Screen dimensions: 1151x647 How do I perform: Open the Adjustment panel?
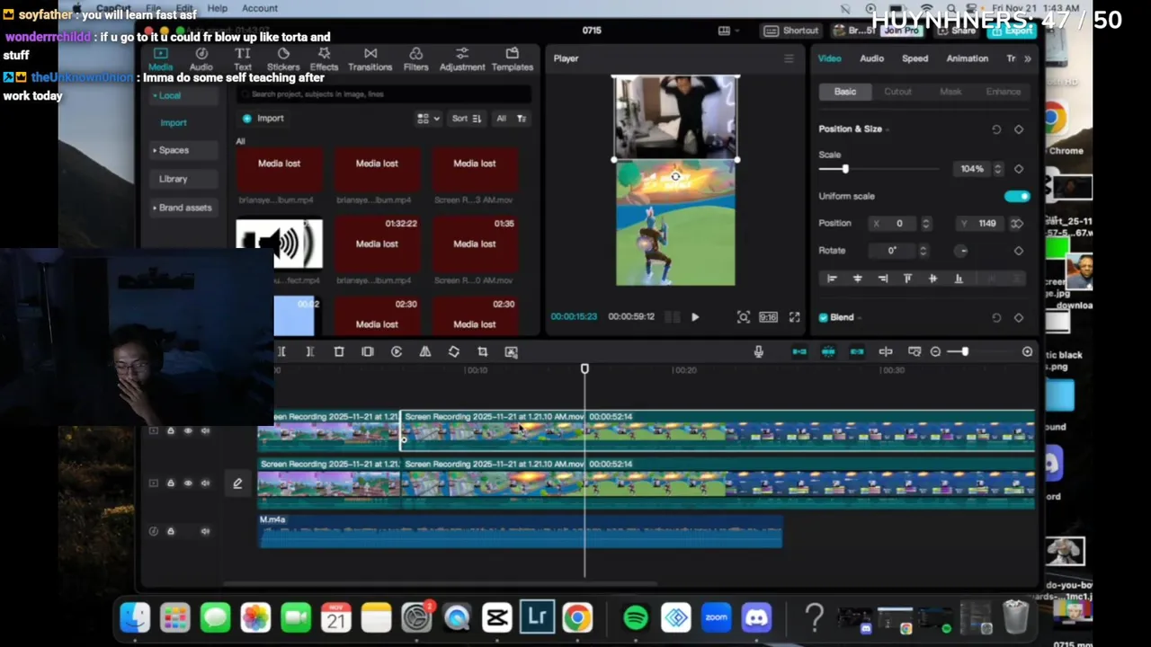pos(462,59)
